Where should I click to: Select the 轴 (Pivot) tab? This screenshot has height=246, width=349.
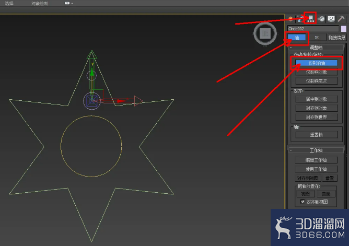tap(297, 38)
